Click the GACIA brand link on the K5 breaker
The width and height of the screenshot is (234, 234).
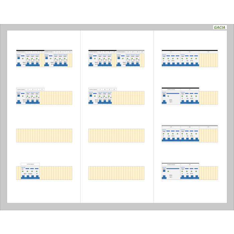coord(164,129)
